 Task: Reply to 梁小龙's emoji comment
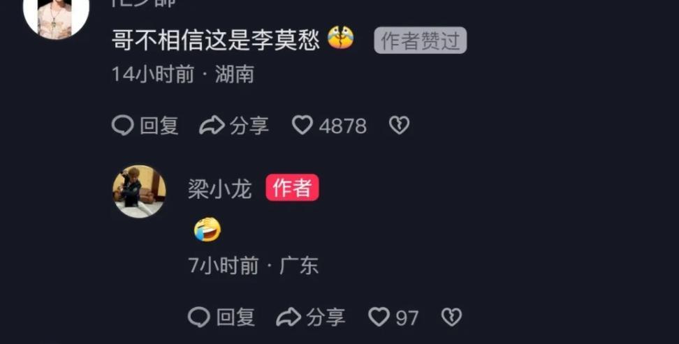(x=221, y=317)
